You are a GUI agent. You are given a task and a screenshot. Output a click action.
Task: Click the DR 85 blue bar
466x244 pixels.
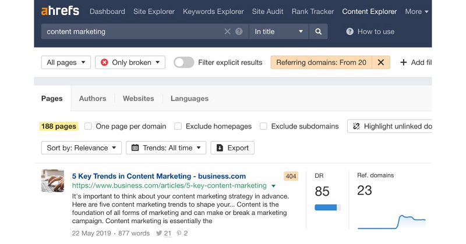pos(327,207)
